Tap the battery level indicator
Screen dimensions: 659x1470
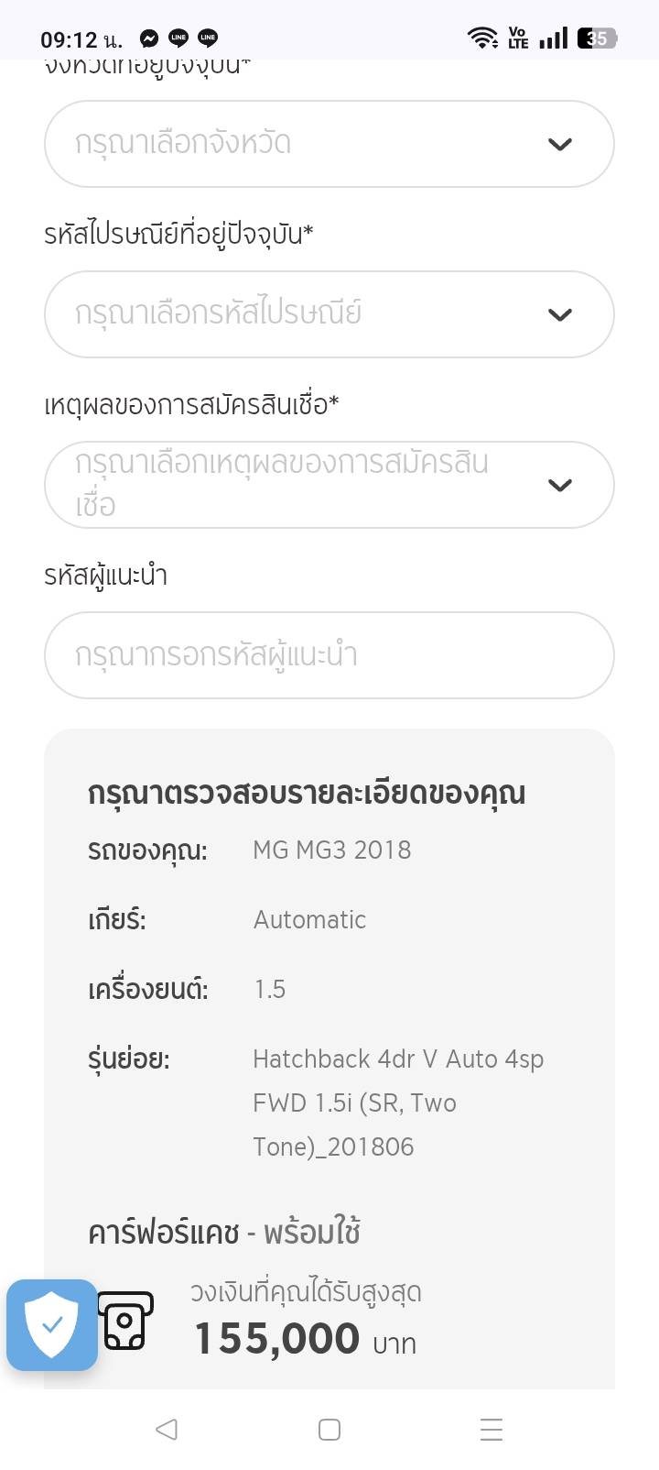pos(598,38)
